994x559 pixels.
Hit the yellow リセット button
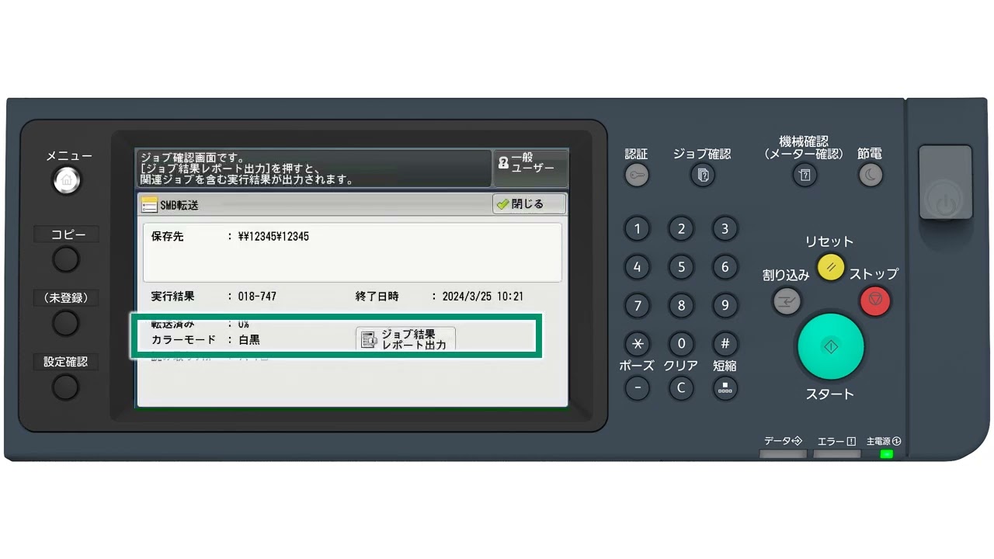[x=830, y=268]
